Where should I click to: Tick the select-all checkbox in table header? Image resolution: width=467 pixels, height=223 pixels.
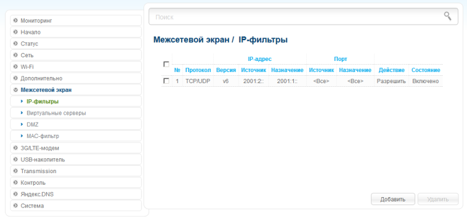pyautogui.click(x=166, y=64)
